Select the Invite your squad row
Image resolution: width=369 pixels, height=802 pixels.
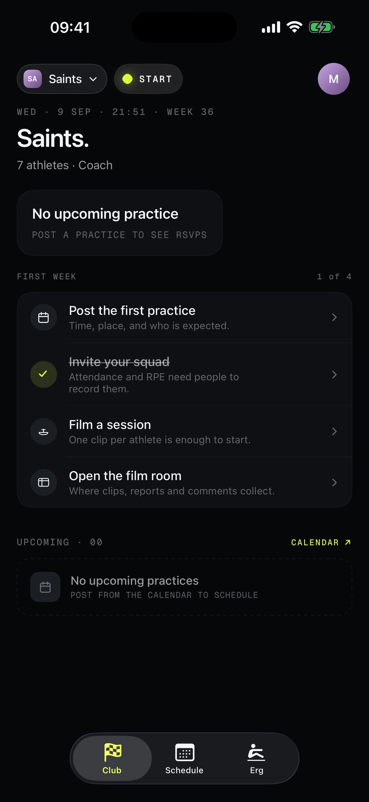click(184, 375)
